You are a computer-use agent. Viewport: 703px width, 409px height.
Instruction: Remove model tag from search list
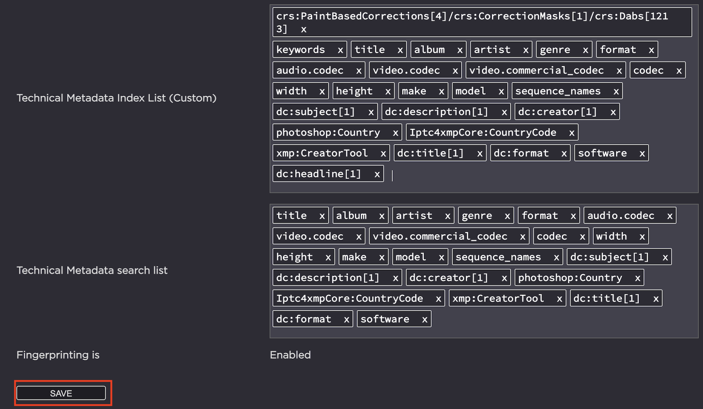click(x=441, y=258)
